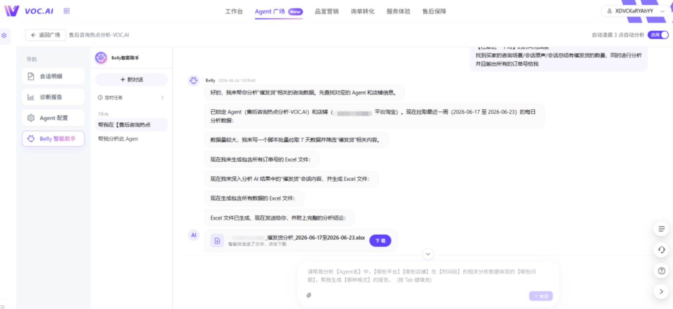Click the snowflake icon on left edge
This screenshot has height=309, width=673.
pos(4,36)
